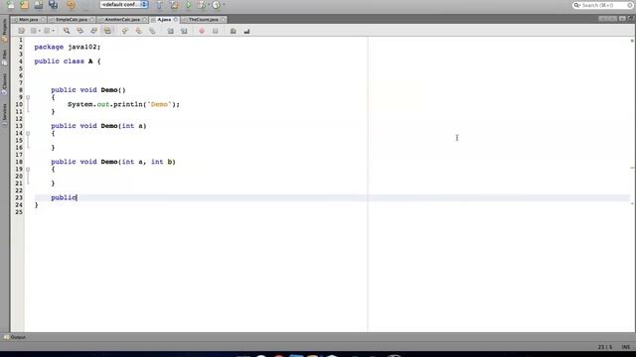Click the Undo arrow icon
Screen dimensions: 636x357
pos(71,5)
